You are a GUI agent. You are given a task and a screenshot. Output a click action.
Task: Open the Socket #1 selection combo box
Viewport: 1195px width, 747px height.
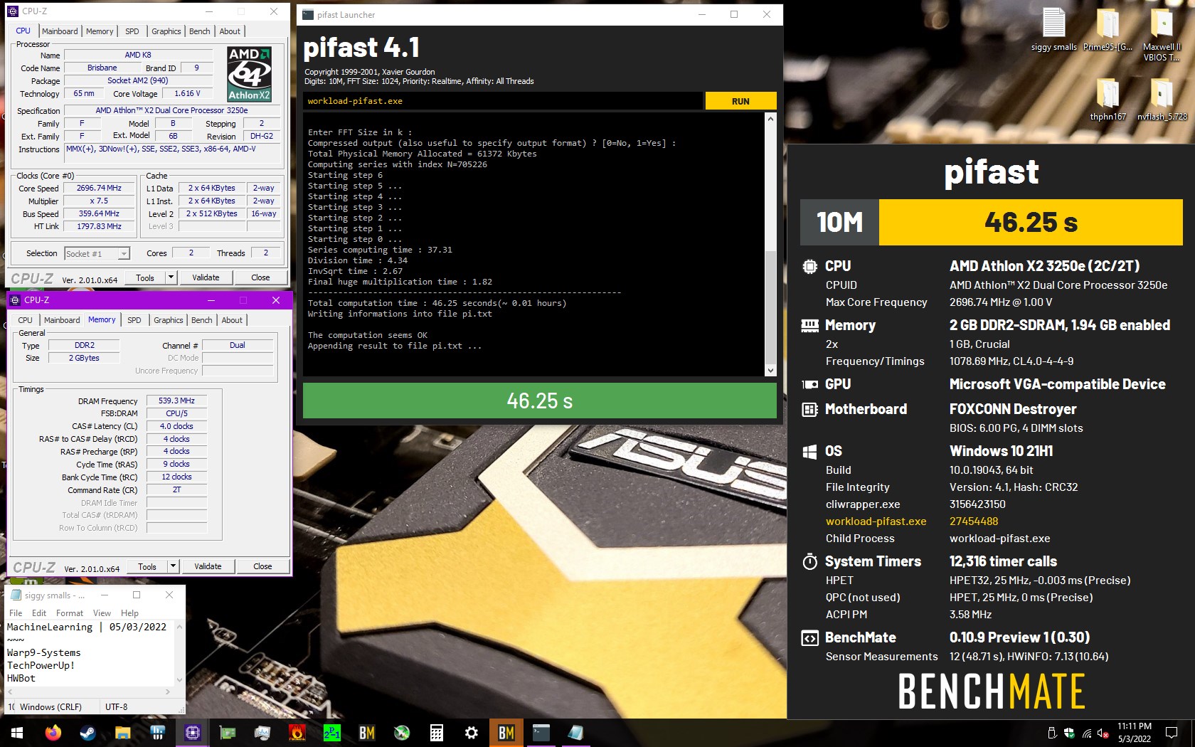click(x=97, y=254)
